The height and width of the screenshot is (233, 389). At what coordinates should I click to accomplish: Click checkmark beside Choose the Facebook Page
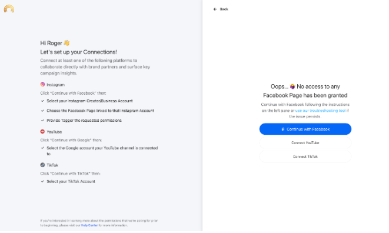click(42, 111)
